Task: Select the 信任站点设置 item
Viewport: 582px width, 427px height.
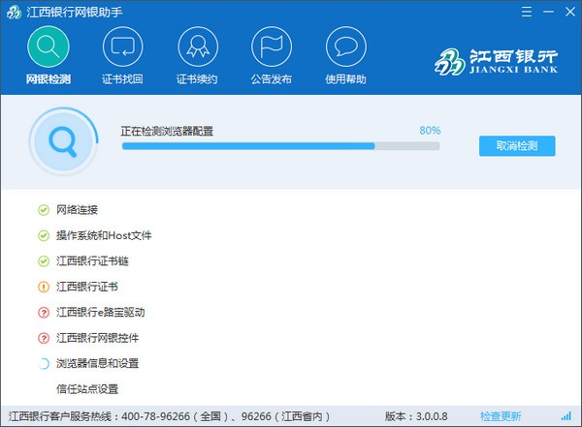Action: [87, 389]
